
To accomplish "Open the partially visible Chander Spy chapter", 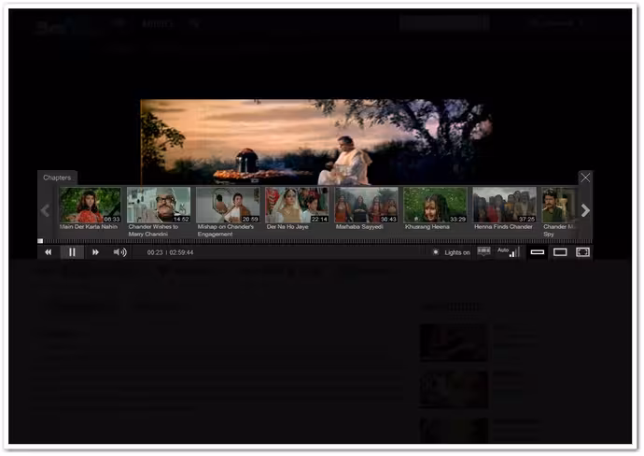I will pos(560,205).
